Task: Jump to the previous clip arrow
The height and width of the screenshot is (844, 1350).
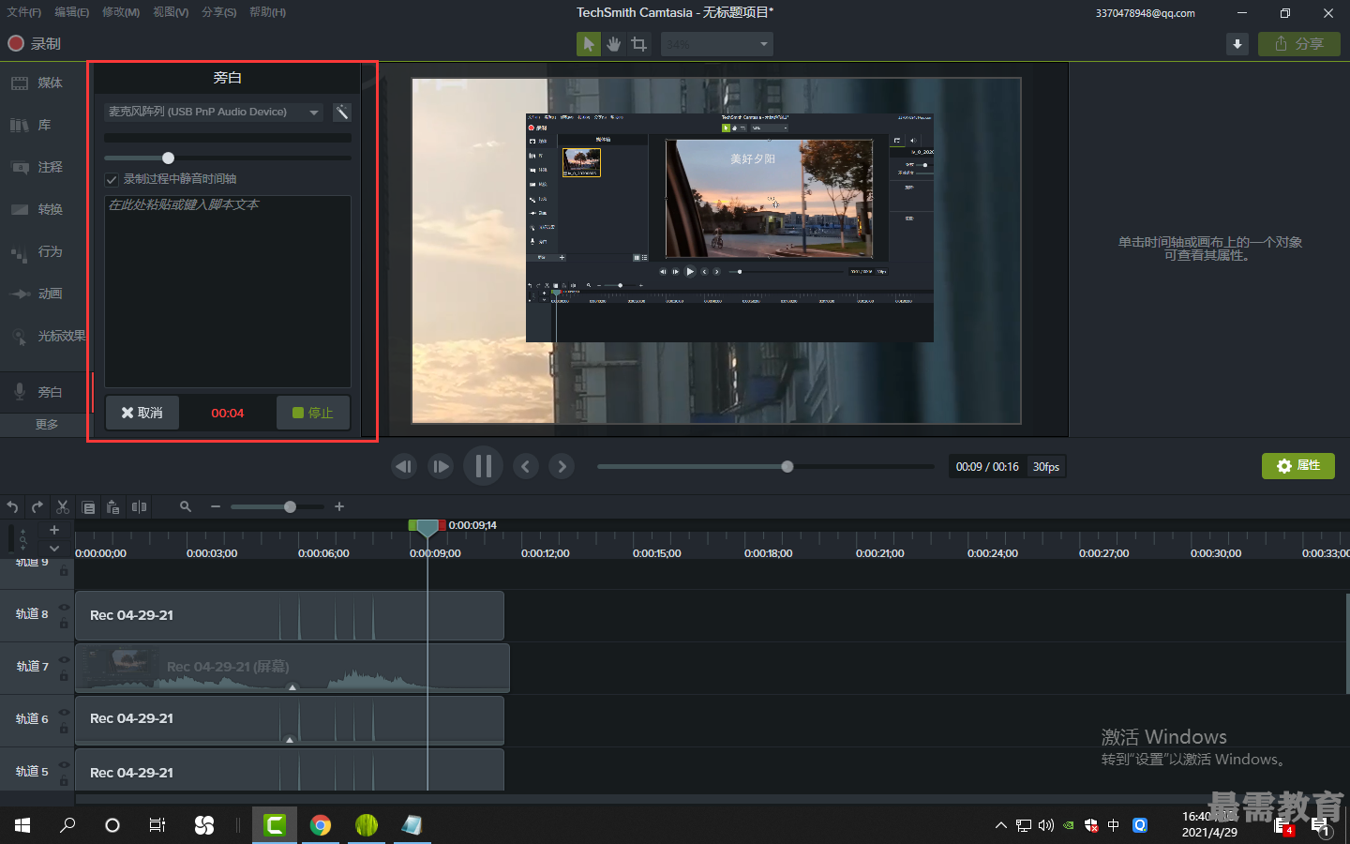Action: [x=526, y=466]
